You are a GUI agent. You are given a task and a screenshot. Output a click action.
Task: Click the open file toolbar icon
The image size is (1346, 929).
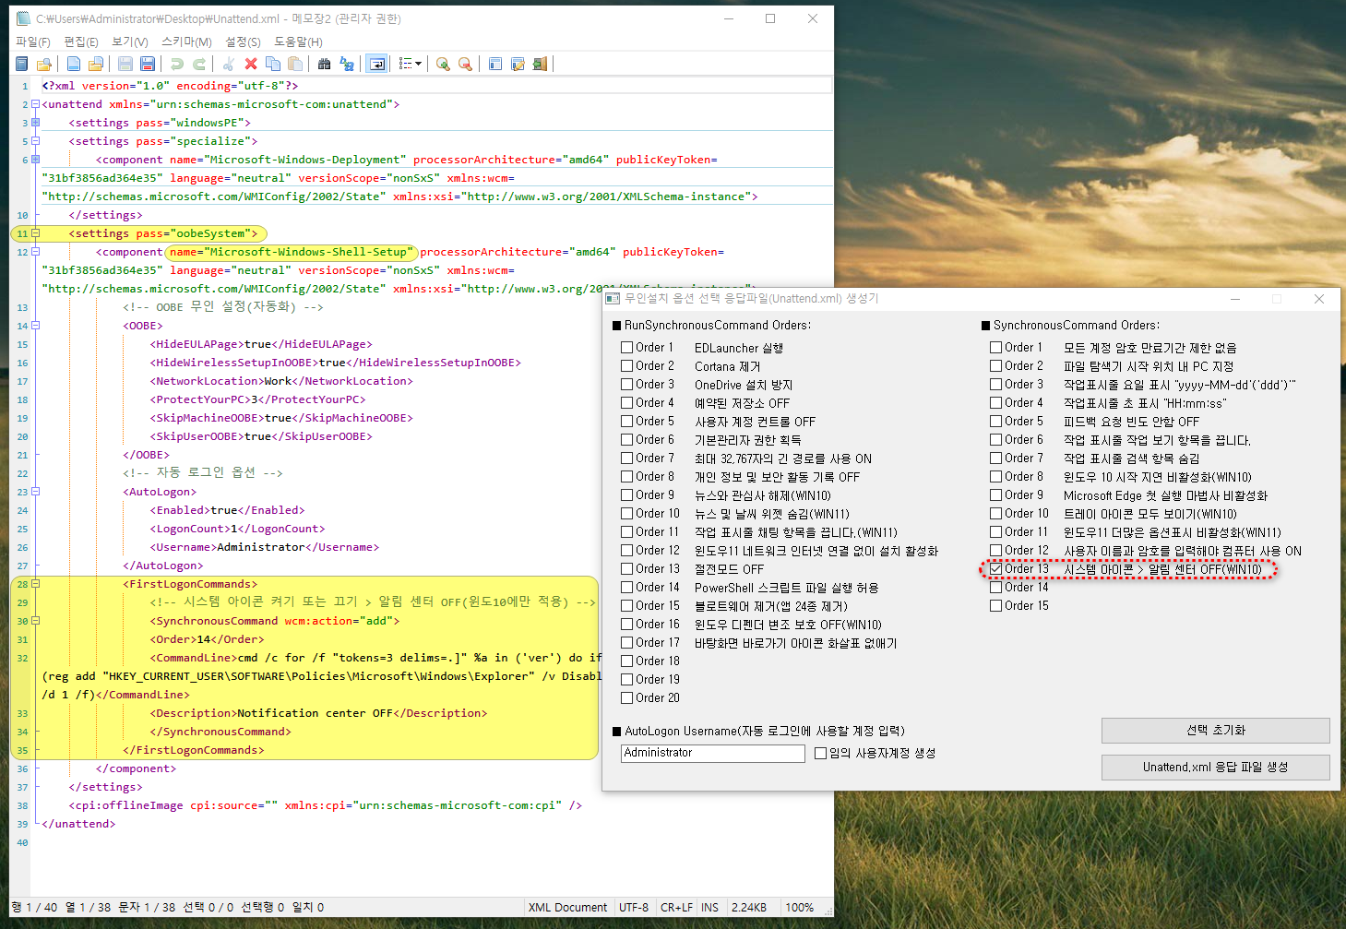tap(96, 64)
